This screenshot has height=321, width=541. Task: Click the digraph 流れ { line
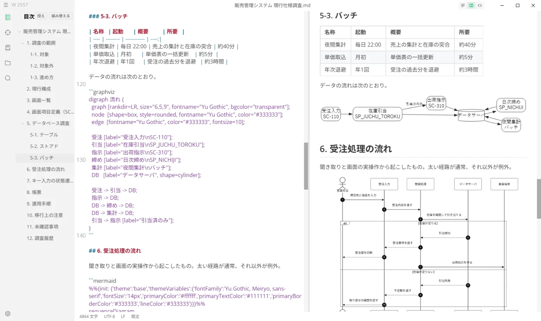[107, 99]
